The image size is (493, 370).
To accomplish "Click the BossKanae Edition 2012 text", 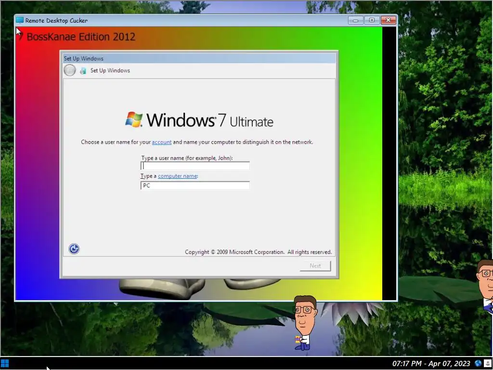I will pyautogui.click(x=81, y=37).
